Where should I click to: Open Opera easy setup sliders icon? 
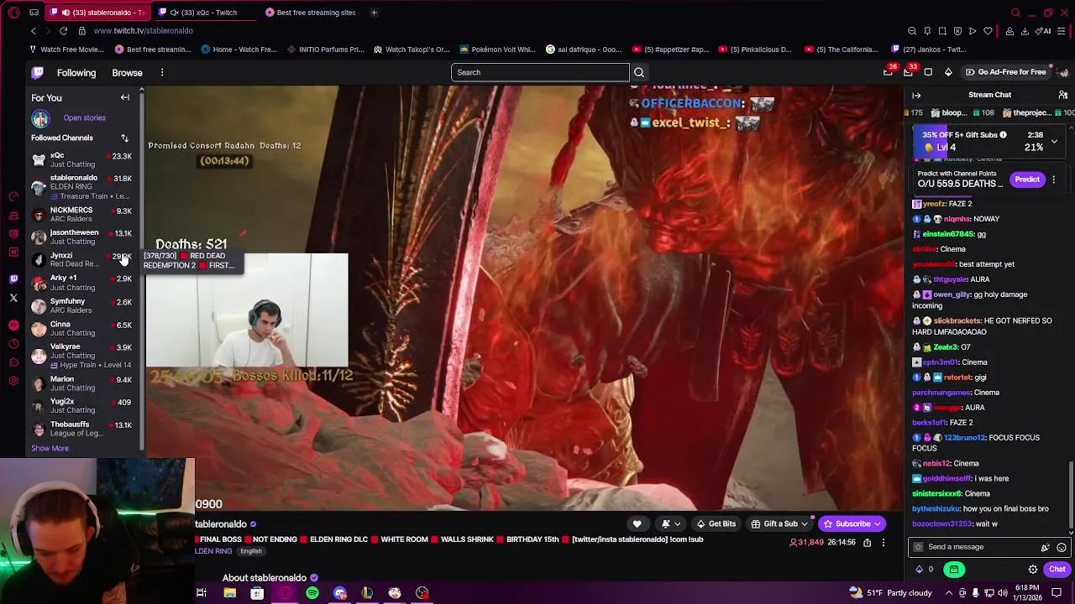[1062, 31]
